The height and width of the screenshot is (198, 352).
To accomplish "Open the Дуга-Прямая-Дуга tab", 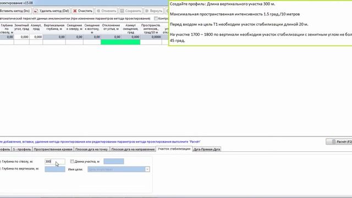I will click(x=207, y=149).
